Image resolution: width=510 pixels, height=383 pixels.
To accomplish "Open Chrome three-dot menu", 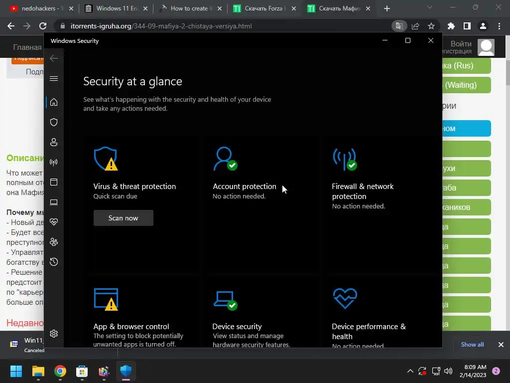I will pyautogui.click(x=499, y=26).
